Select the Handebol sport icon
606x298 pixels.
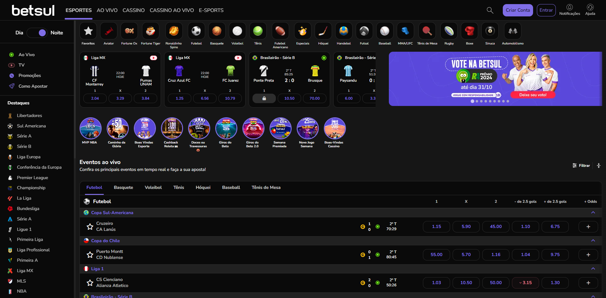344,31
